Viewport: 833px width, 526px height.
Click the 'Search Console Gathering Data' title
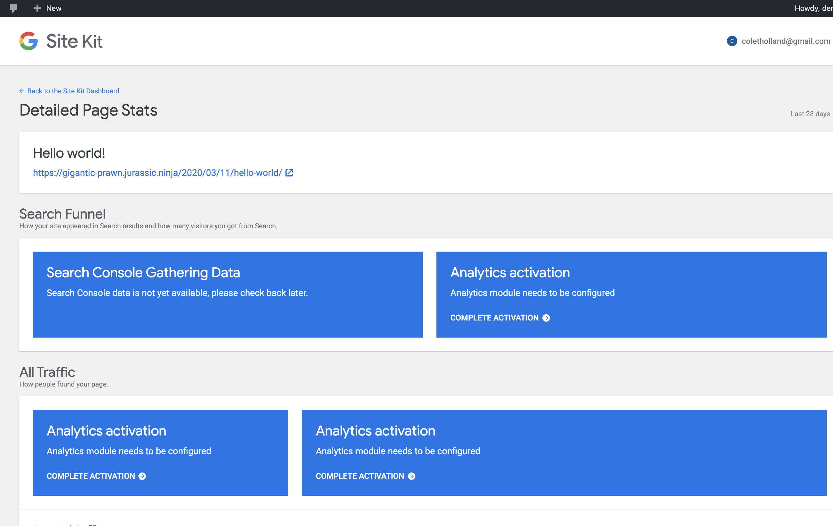143,272
